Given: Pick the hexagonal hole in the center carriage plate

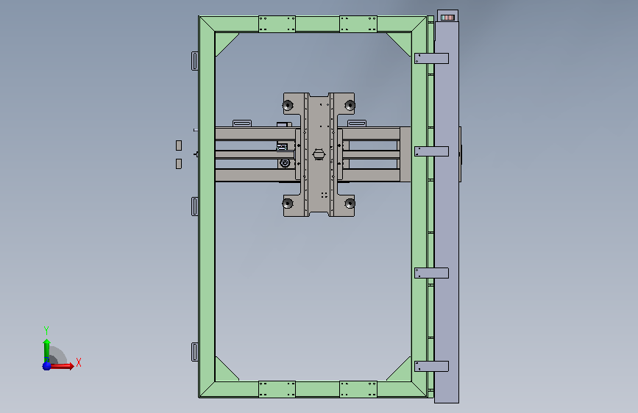Looking at the screenshot, I should click(x=319, y=154).
